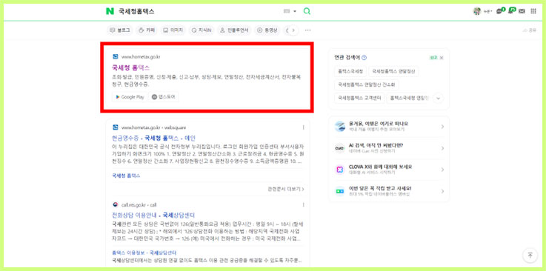The width and height of the screenshot is (546, 271).
Task: Click the scroll-to-top arrow button
Action: point(530,255)
